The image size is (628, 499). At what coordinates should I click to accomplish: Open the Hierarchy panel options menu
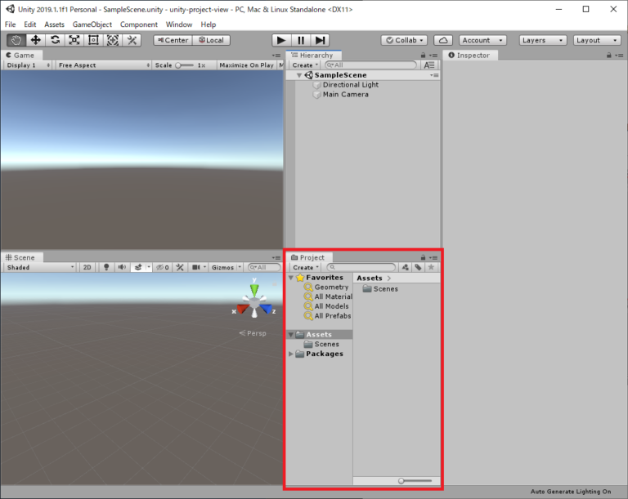click(x=433, y=56)
